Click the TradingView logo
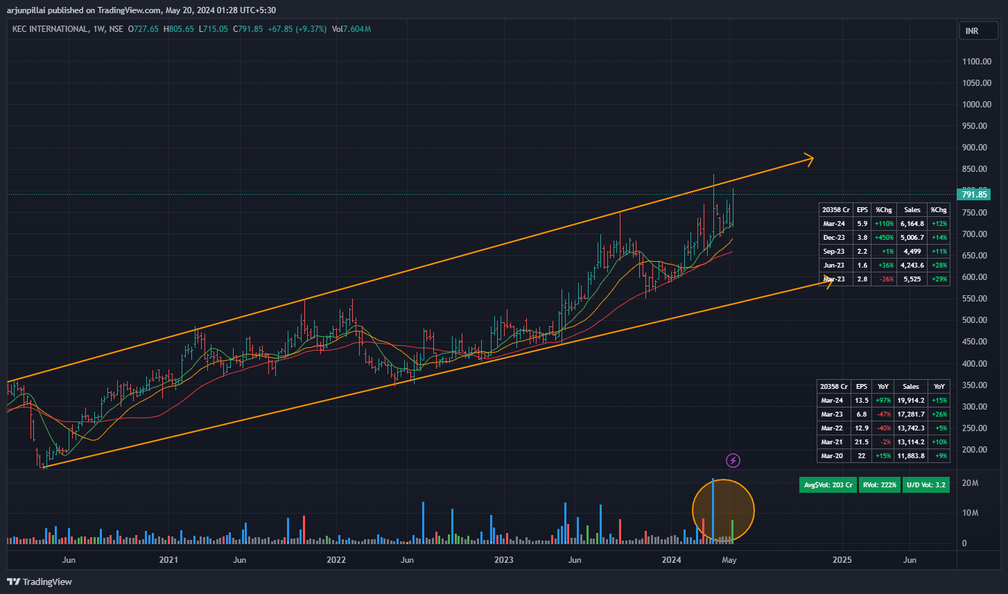Image resolution: width=1008 pixels, height=594 pixels. coord(40,582)
